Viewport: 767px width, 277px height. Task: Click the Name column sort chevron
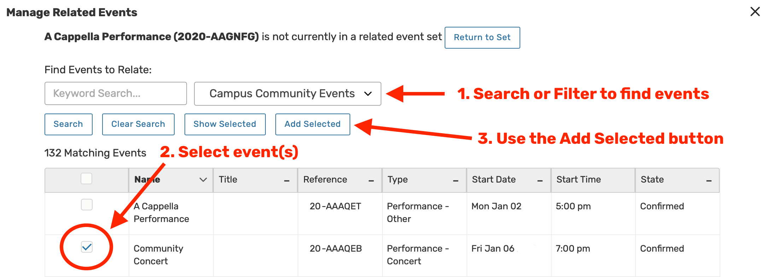tap(203, 180)
